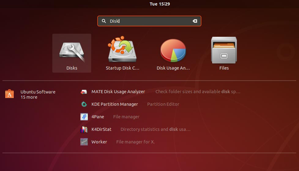This screenshot has width=299, height=171.
Task: Click 'Check folder sizes and available disk' description
Action: 198,92
